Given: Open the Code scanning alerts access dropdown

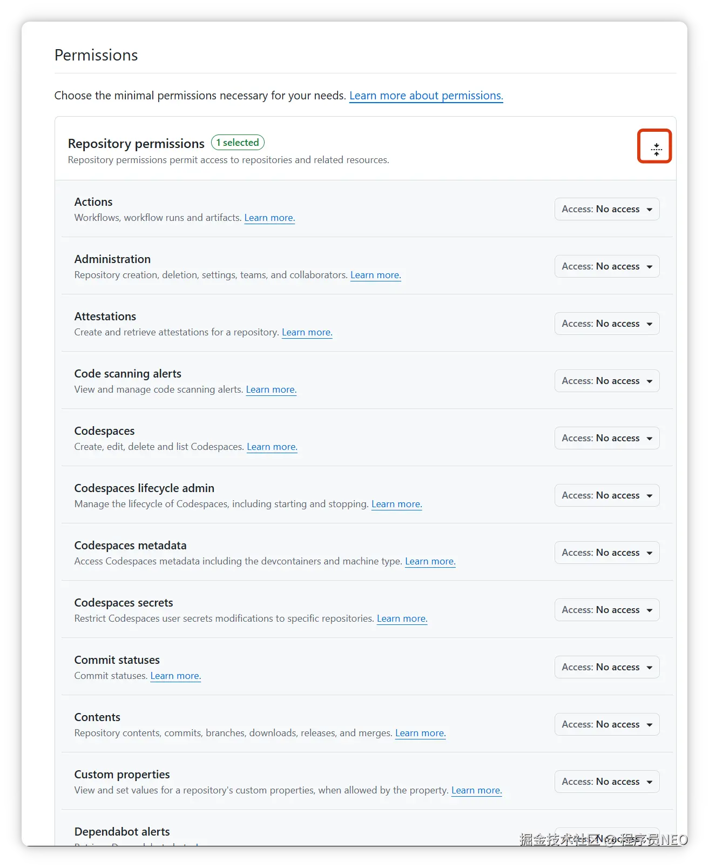Looking at the screenshot, I should pyautogui.click(x=606, y=381).
